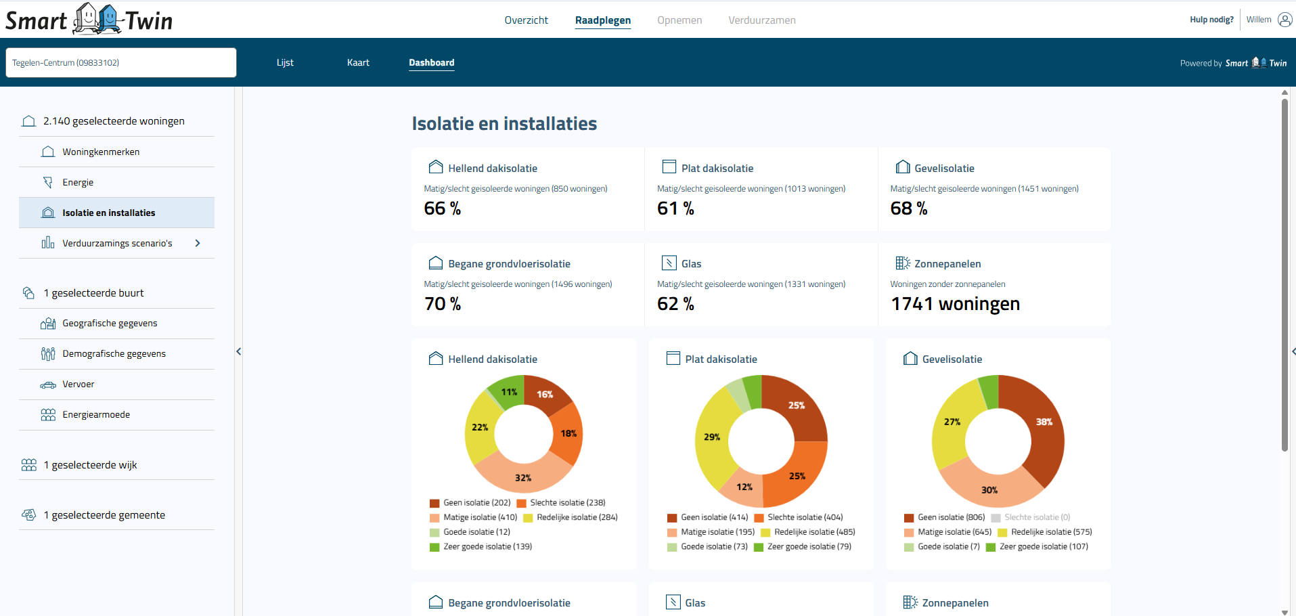Toggle Slechte isolatie (404) legend in Plat dakisolatie
Screen dimensions: 1296x616
tap(799, 517)
